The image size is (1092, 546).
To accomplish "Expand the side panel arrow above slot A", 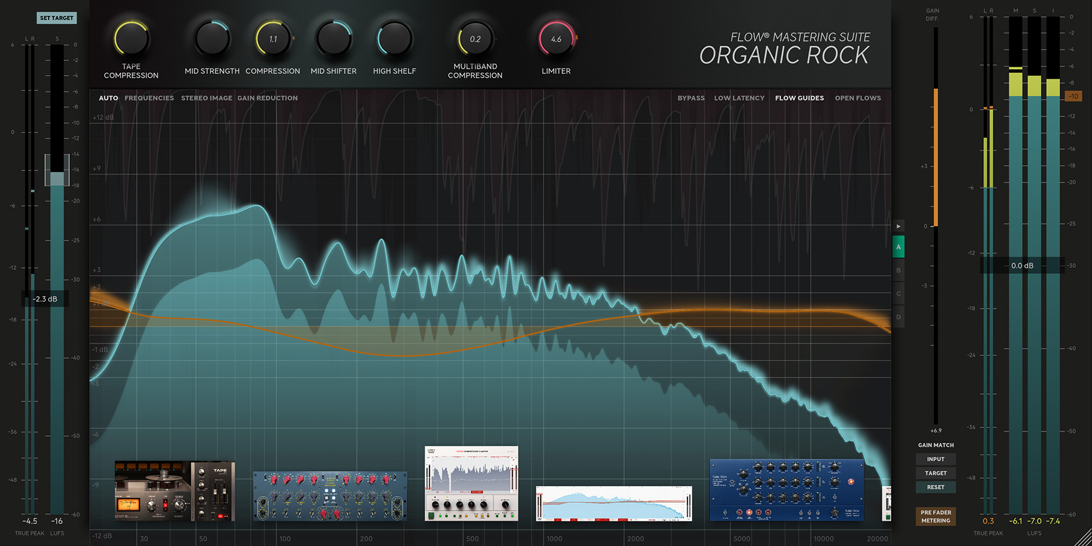I will [898, 226].
